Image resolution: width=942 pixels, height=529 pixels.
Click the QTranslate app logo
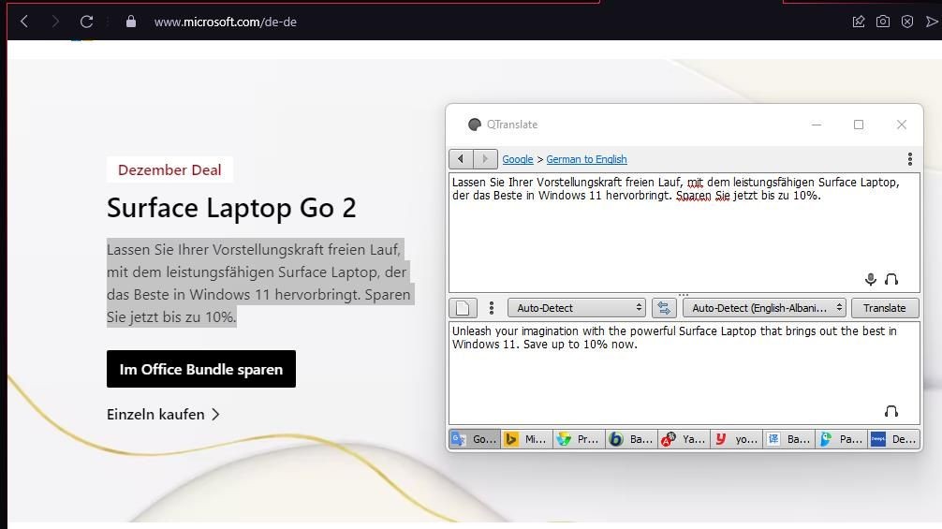tap(475, 125)
